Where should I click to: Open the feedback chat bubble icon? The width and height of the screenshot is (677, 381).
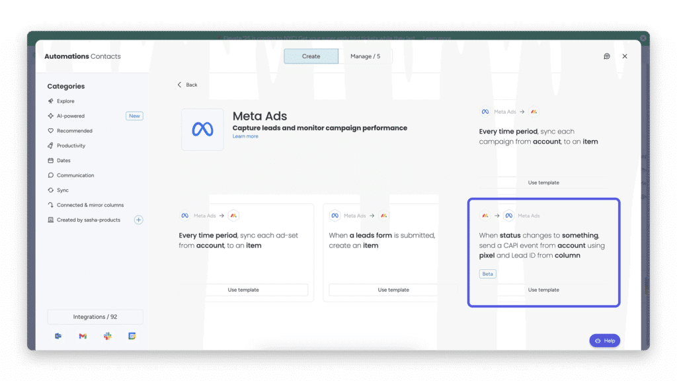[607, 56]
